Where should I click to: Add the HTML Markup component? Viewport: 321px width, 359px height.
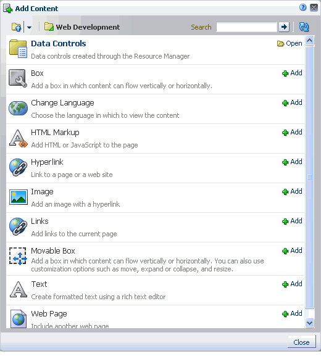296,132
